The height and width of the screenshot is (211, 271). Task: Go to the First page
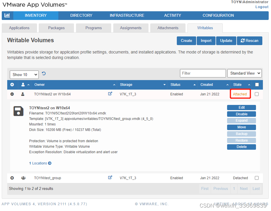(x=205, y=189)
